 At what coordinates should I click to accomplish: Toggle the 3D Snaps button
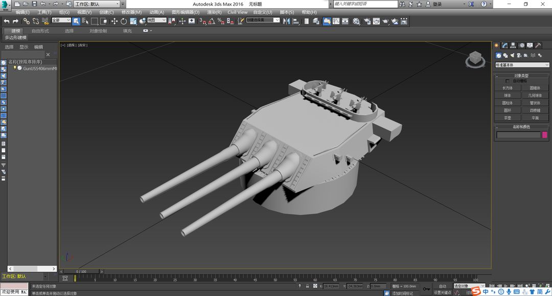click(x=202, y=21)
